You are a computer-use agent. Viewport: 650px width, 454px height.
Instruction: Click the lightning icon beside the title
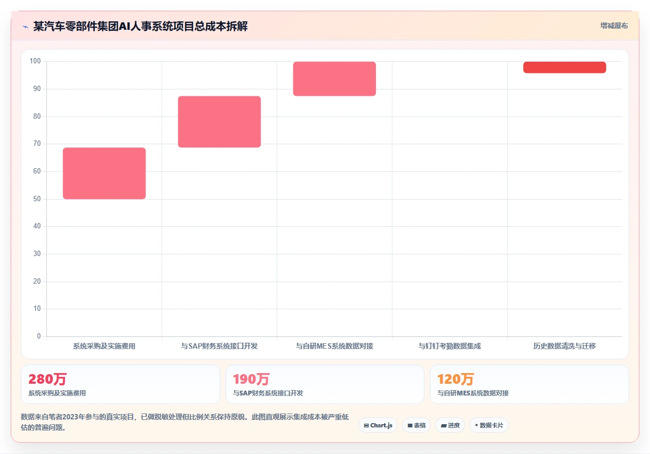coord(25,27)
